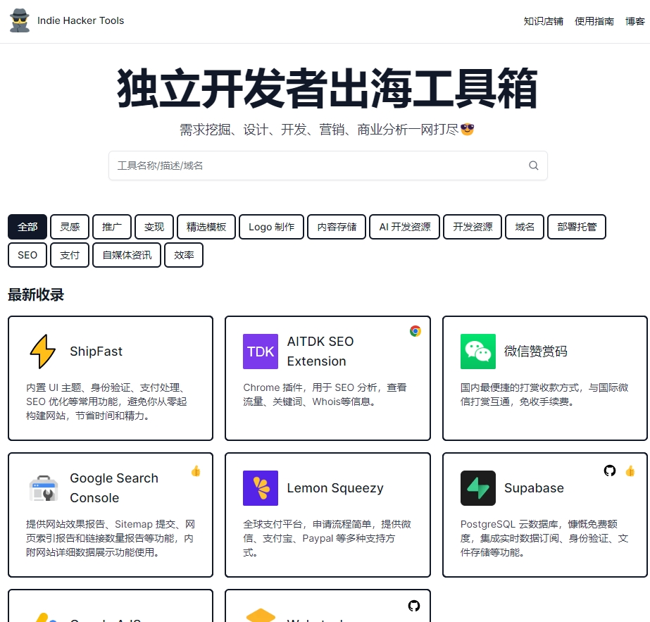This screenshot has width=650, height=622.
Task: Select the 支付 category filter
Action: (x=70, y=255)
